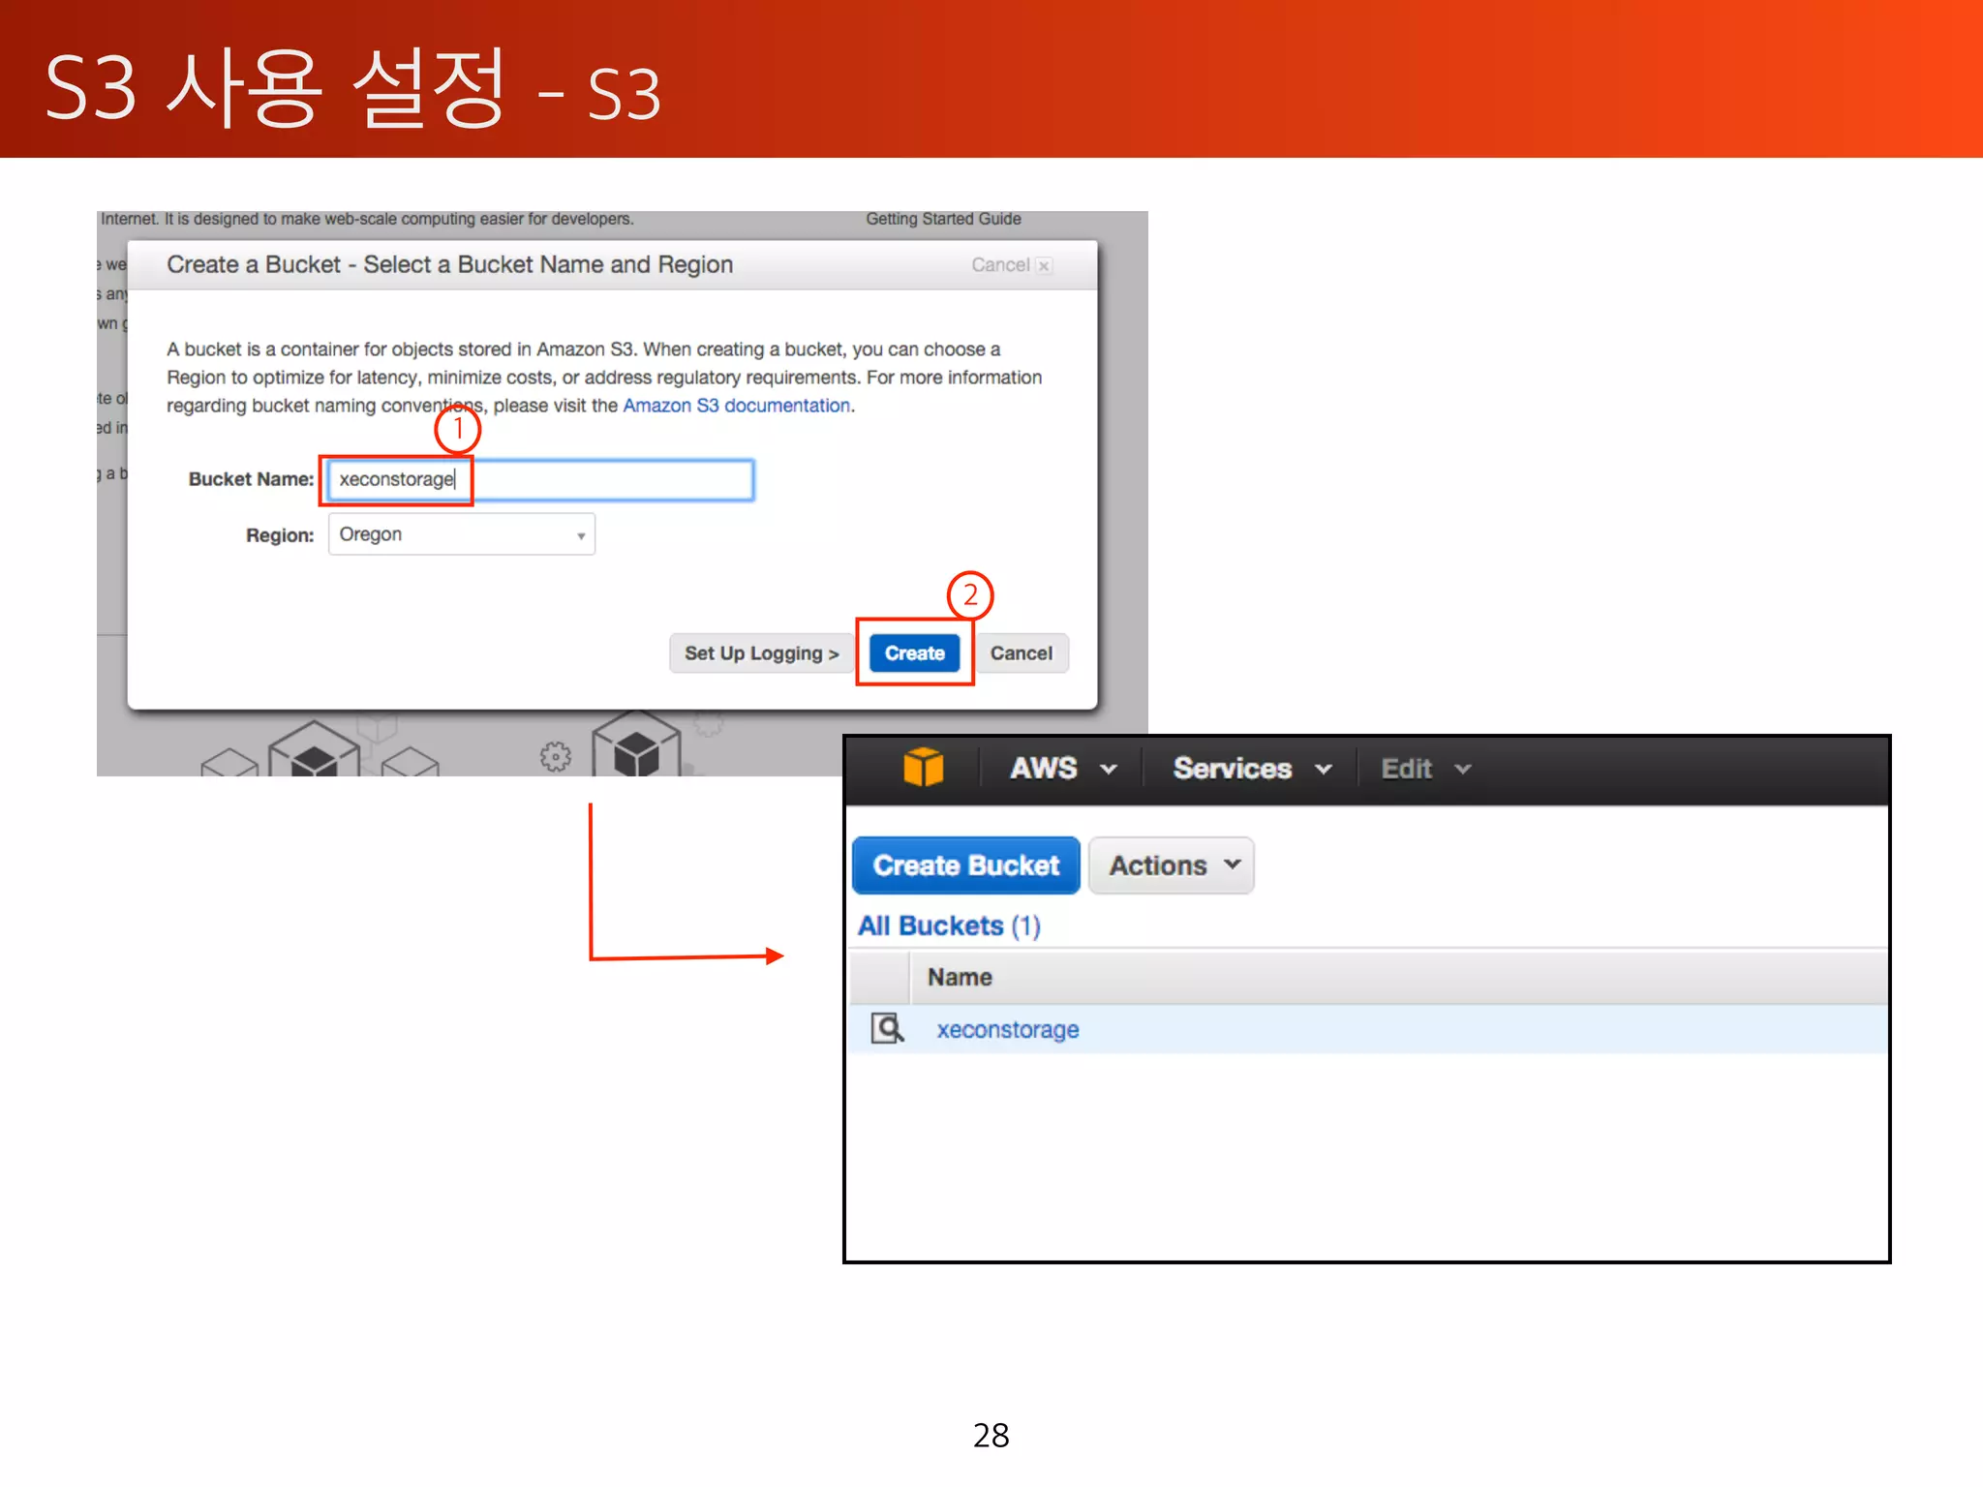The width and height of the screenshot is (1983, 1487).
Task: Click the dialog title Create a Bucket
Action: (x=449, y=264)
